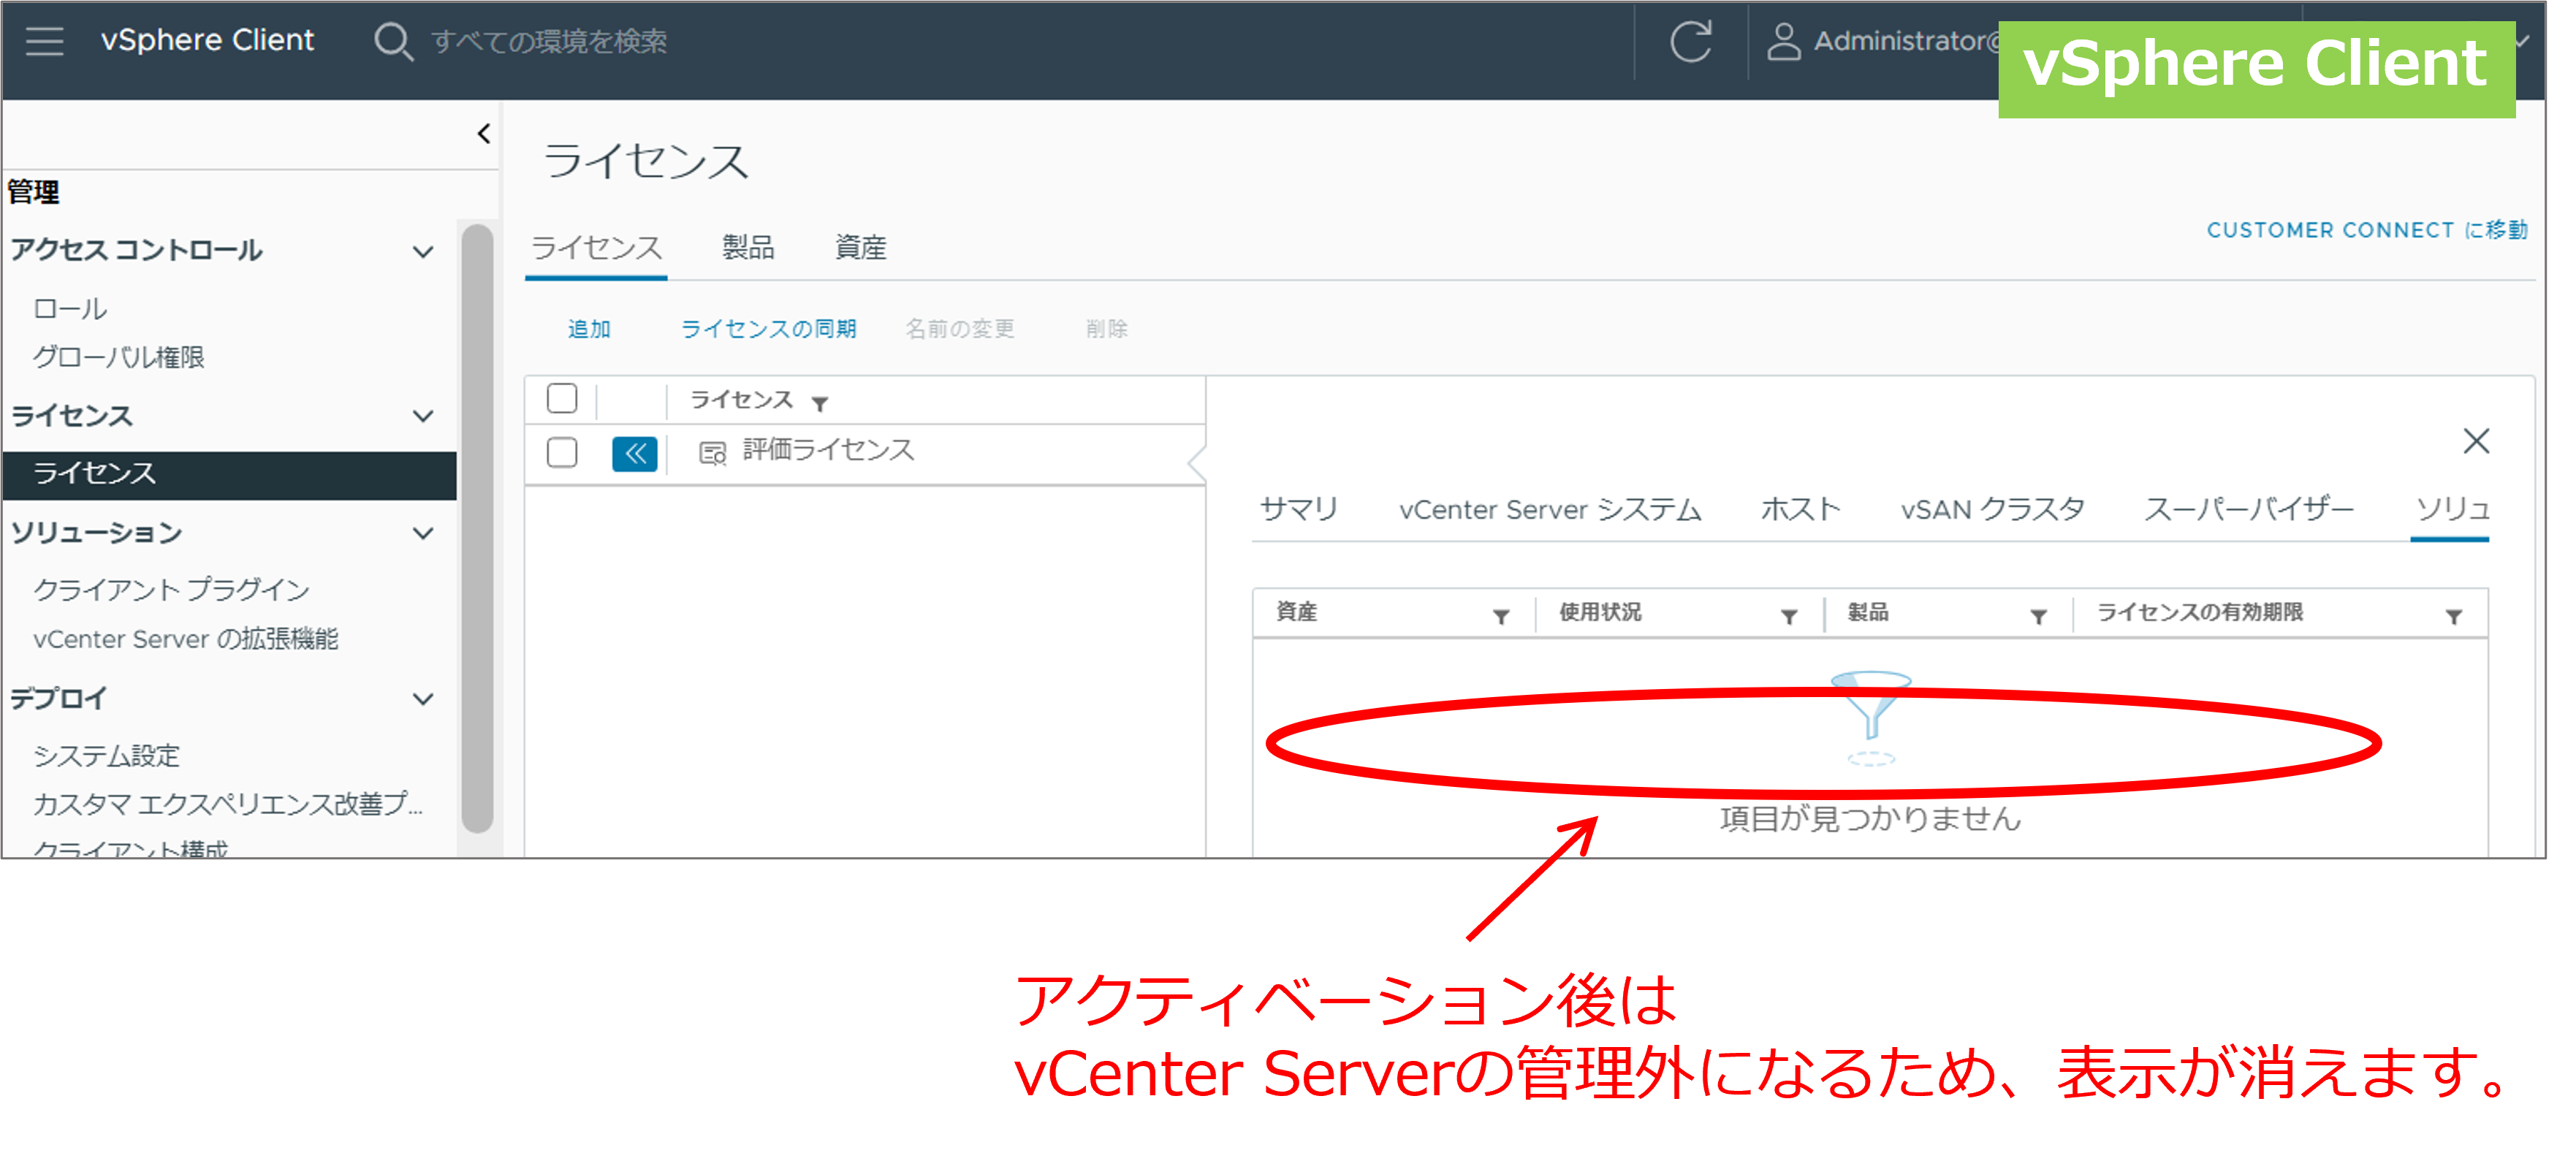This screenshot has width=2576, height=1153.
Task: Select the highlighted ライセンス sidebar item
Action: click(x=229, y=474)
